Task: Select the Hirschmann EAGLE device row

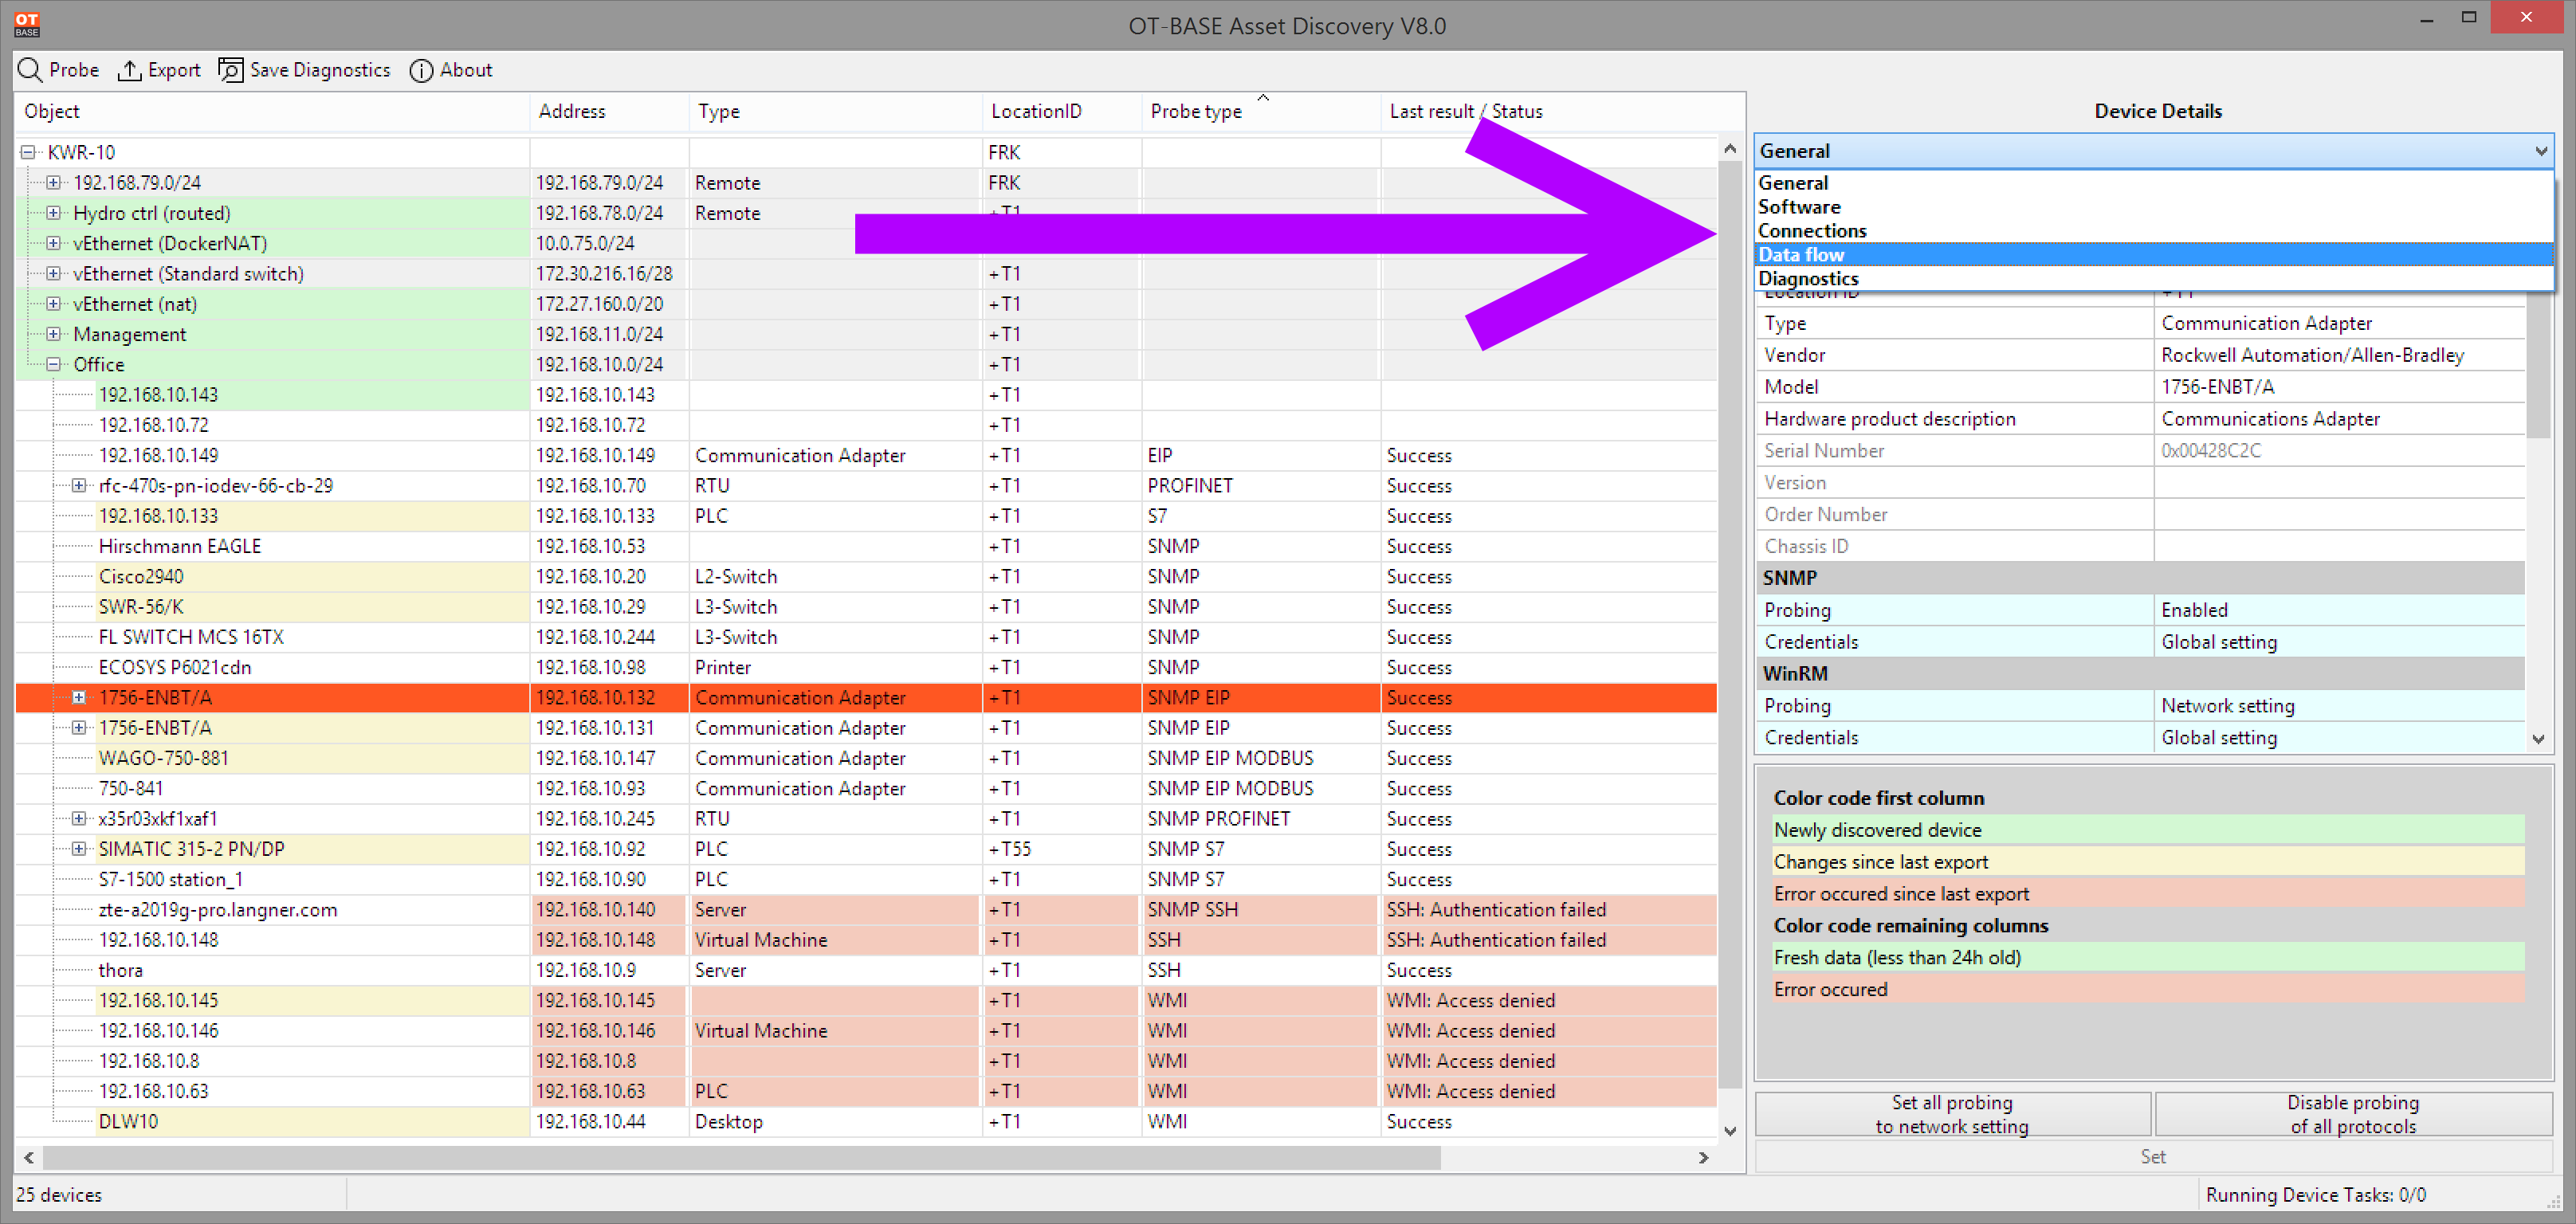Action: [x=866, y=546]
